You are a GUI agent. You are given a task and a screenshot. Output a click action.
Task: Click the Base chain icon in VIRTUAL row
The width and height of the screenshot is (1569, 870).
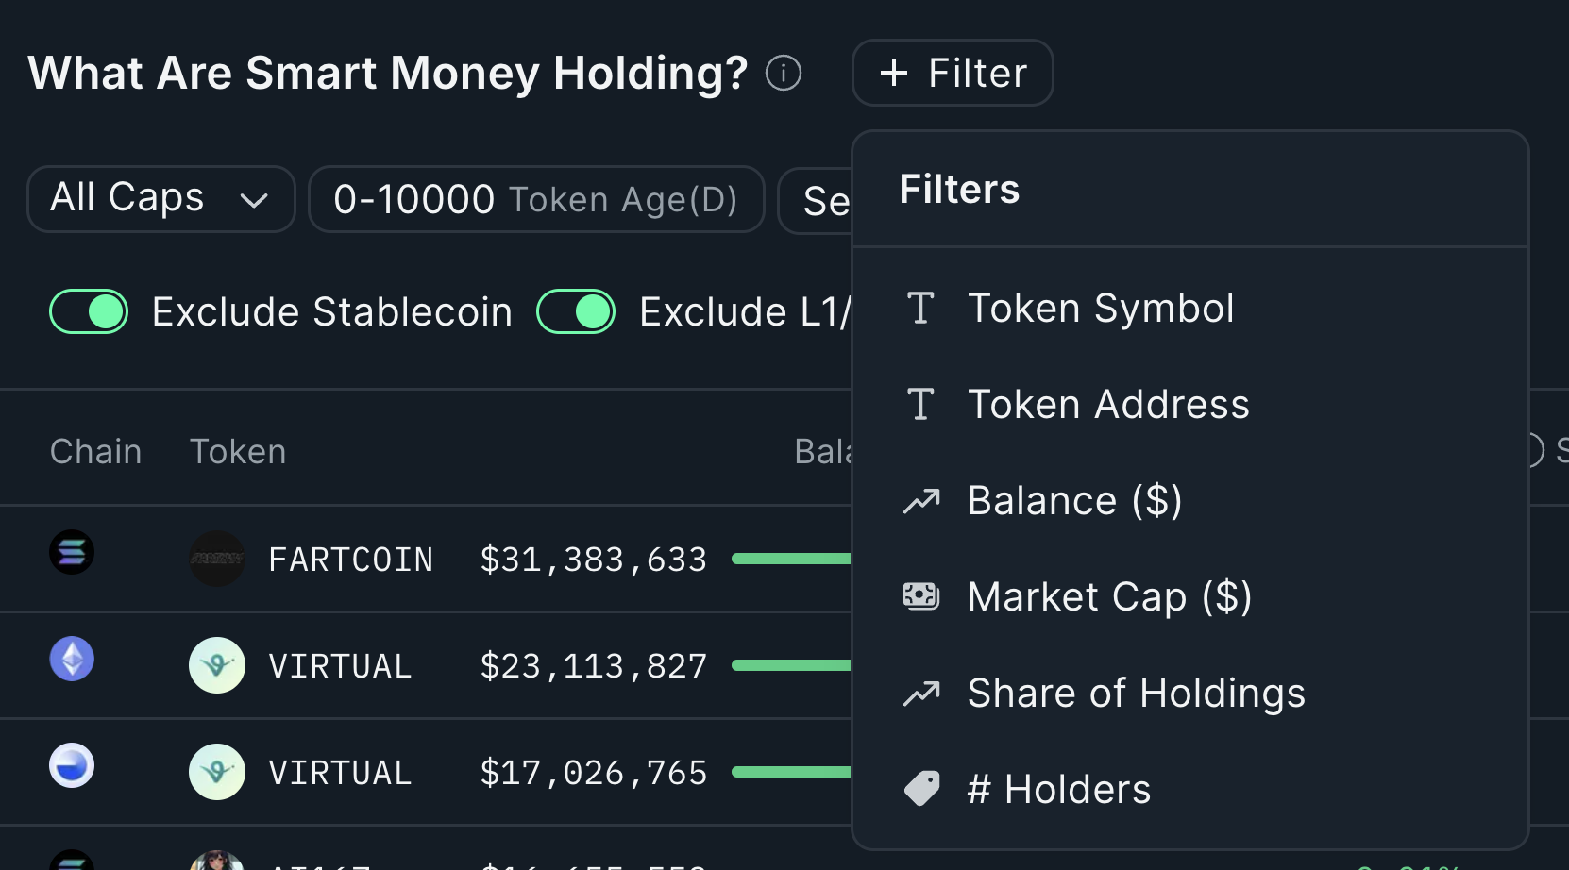[x=72, y=765]
